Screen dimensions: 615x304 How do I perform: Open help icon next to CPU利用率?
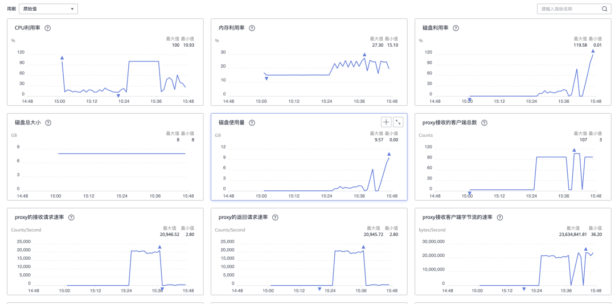pyautogui.click(x=48, y=28)
